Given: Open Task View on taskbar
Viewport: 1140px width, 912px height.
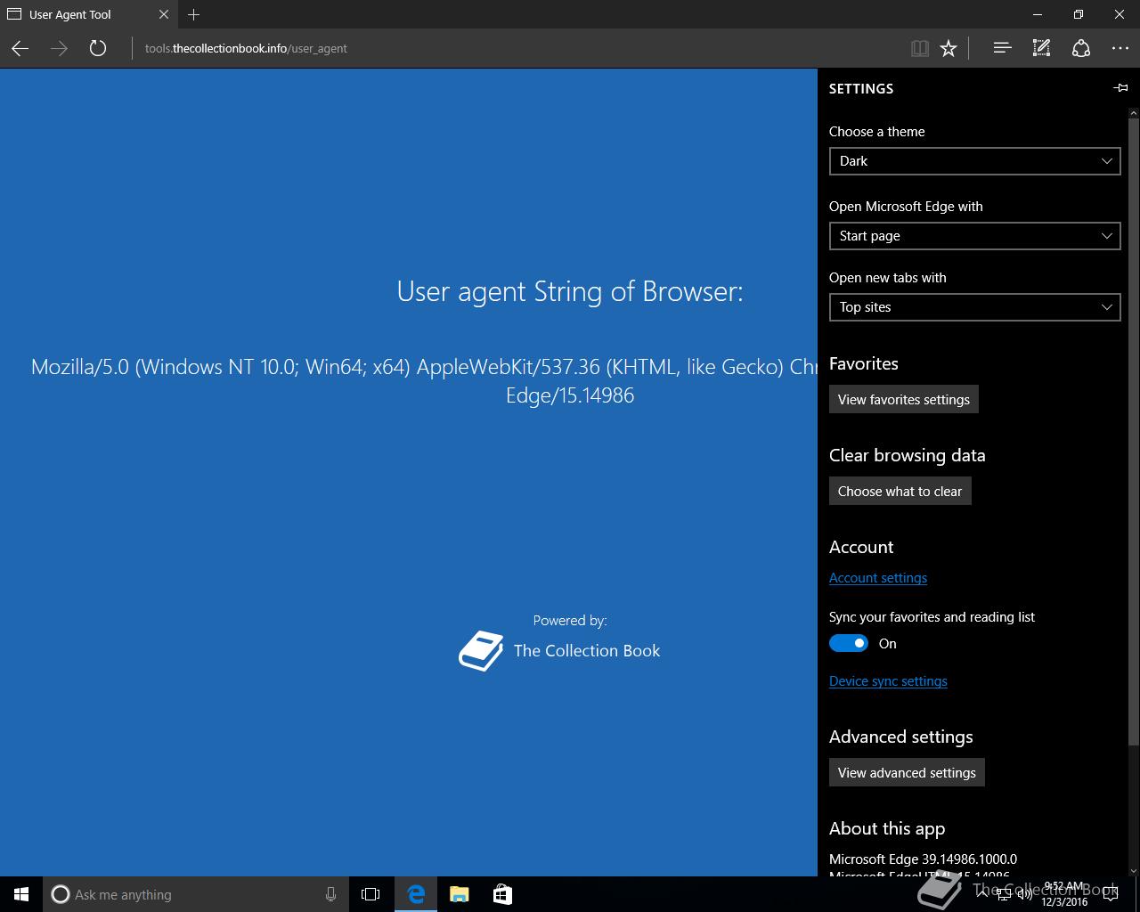Looking at the screenshot, I should [370, 894].
